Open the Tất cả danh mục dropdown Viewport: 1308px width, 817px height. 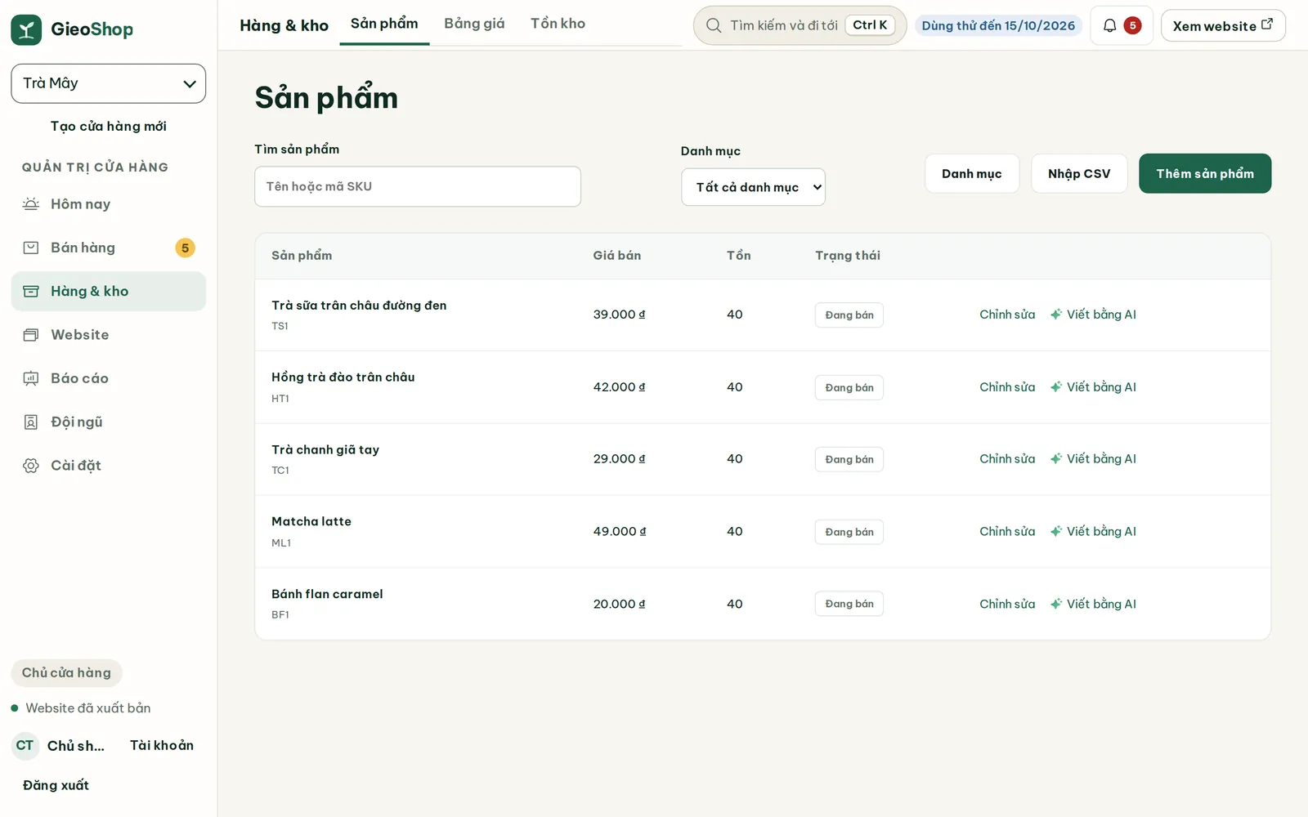[753, 187]
